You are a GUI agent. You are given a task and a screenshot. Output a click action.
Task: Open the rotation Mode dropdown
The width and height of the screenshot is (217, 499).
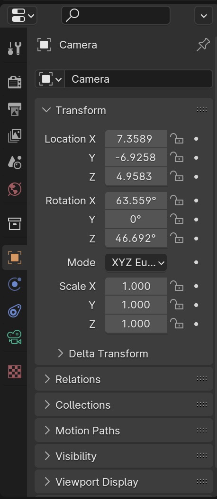[136, 262]
